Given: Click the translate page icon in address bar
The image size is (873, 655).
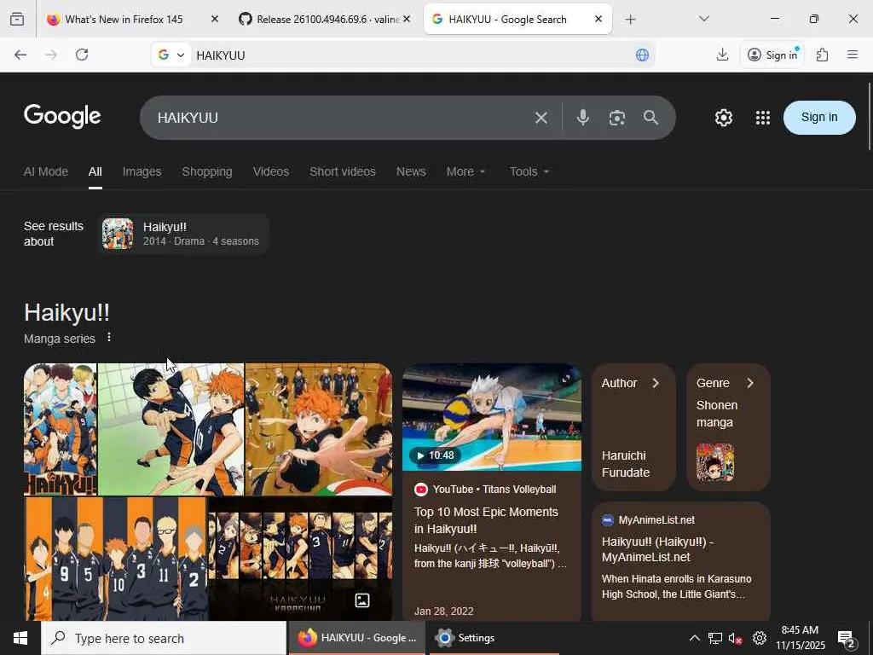Looking at the screenshot, I should pos(642,55).
